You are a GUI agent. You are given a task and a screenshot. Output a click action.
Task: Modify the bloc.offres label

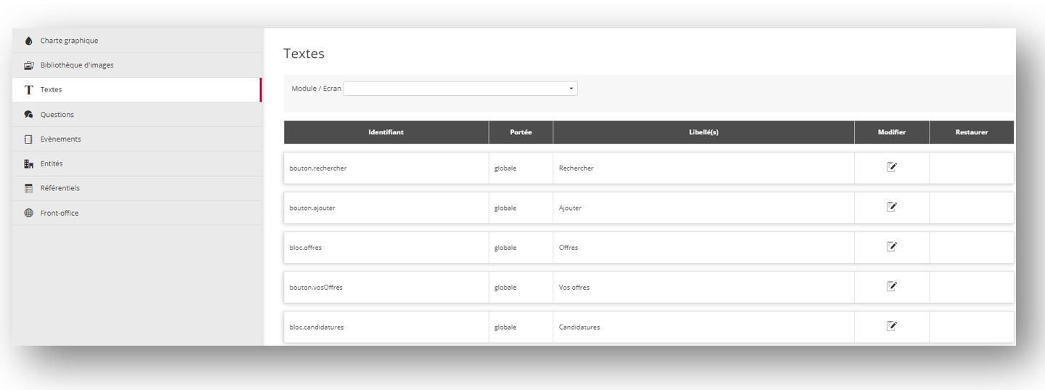892,247
